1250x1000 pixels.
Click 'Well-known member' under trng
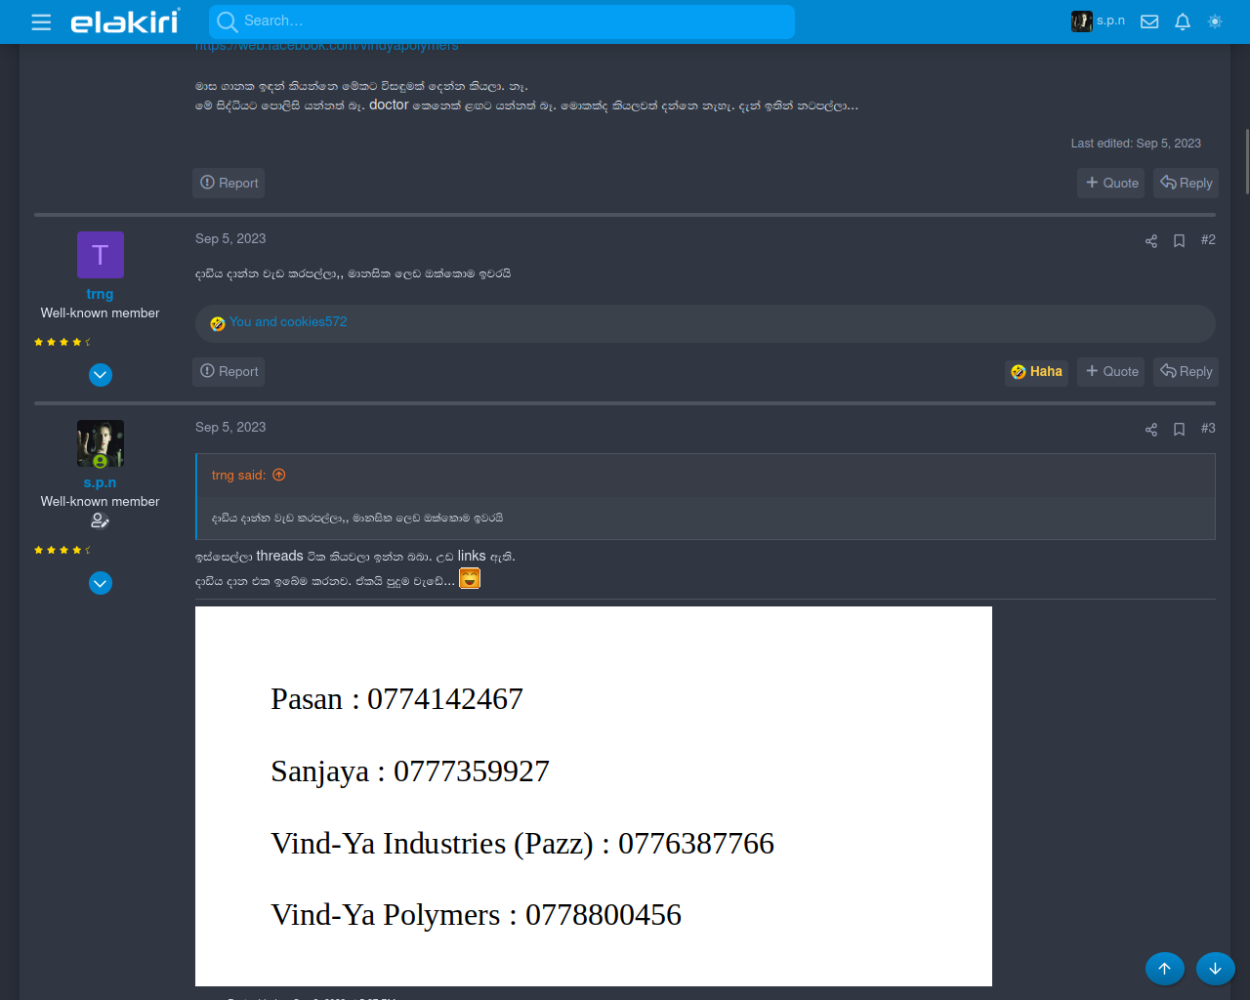point(100,313)
